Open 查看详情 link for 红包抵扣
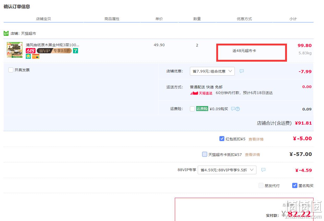This screenshot has width=324, height=221. tap(256, 139)
